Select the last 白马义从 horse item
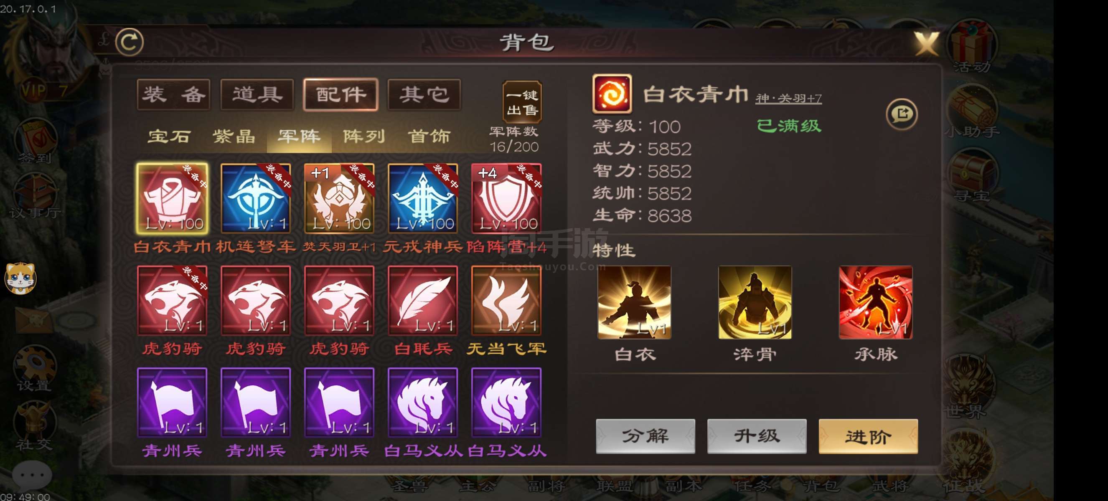1108x501 pixels. point(506,402)
